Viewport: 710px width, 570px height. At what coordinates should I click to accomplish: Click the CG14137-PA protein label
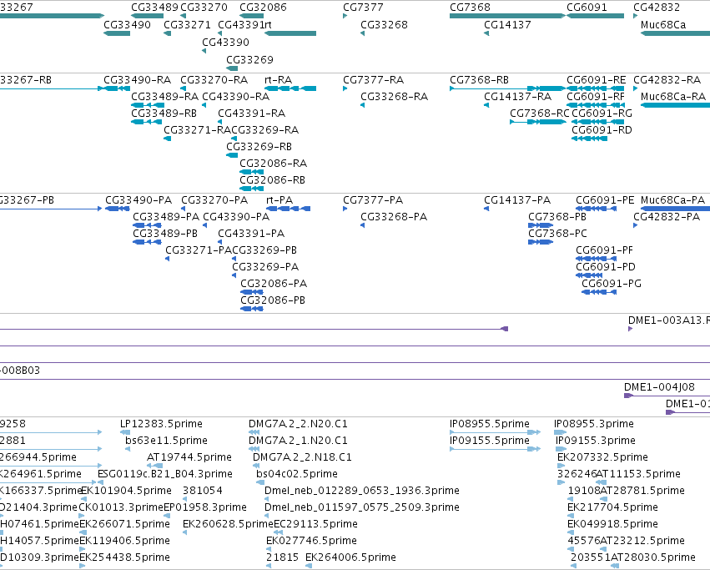[x=517, y=200]
